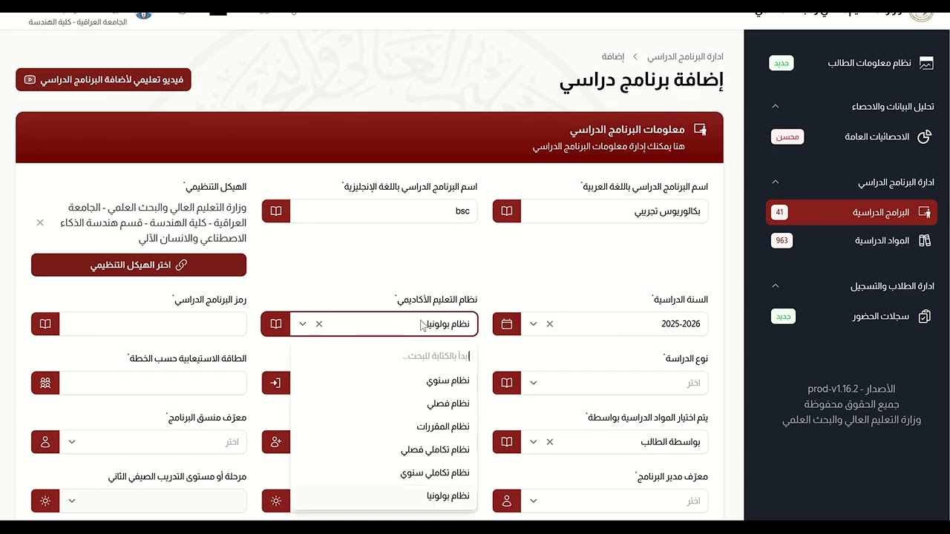This screenshot has width=950, height=534.
Task: Click person icon beside معرّف منسق البرنامج
Action: click(45, 442)
